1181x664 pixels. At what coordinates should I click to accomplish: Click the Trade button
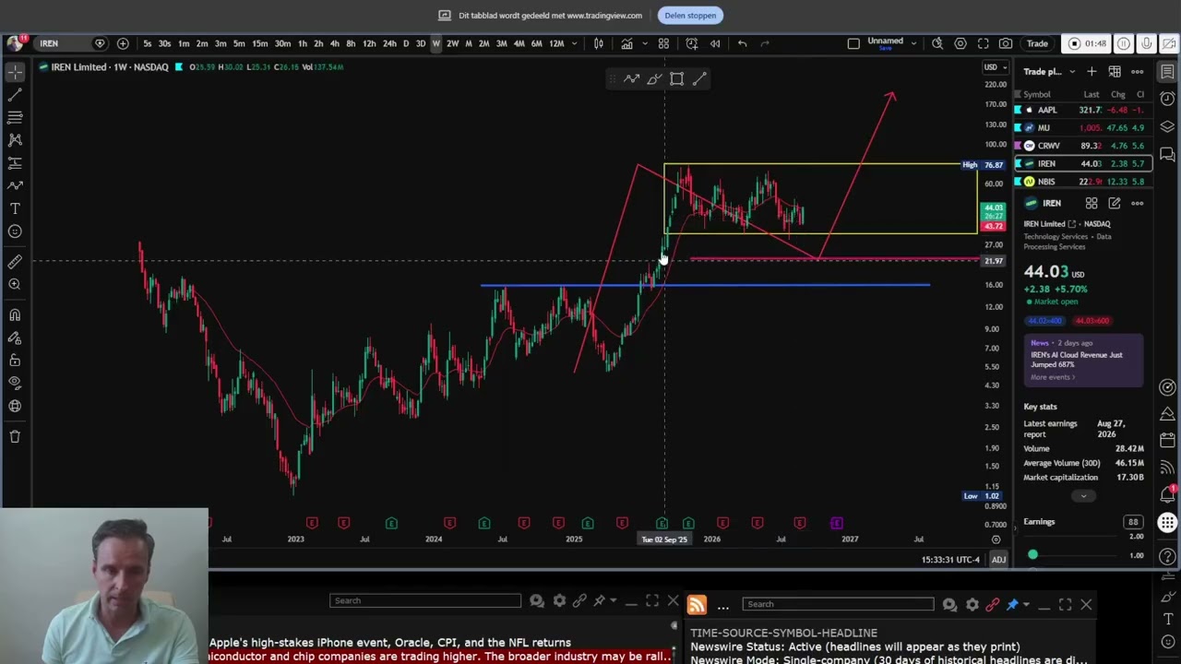[1037, 43]
